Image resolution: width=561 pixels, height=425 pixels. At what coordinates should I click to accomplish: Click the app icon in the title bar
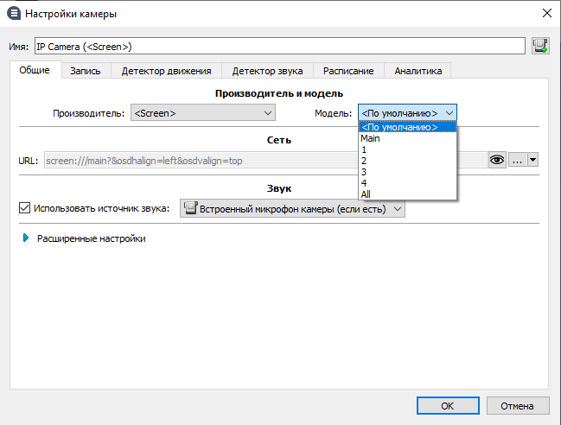(14, 14)
